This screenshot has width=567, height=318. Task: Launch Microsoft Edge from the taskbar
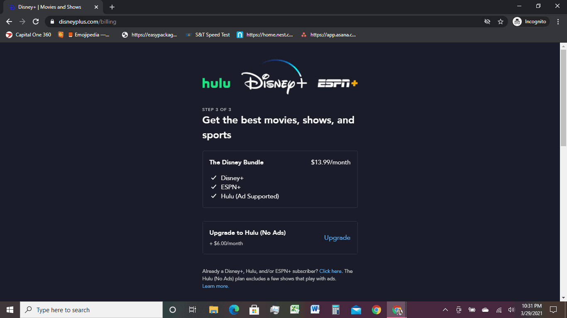(x=234, y=310)
